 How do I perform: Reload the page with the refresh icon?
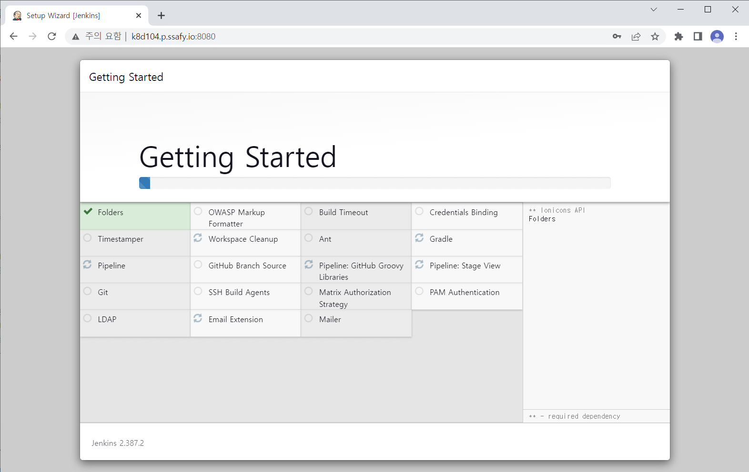[x=52, y=36]
